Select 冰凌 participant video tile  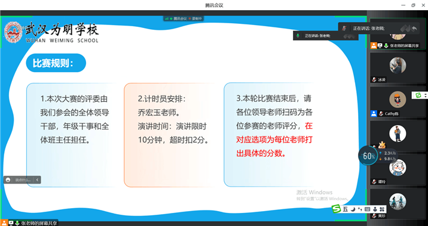398,67
